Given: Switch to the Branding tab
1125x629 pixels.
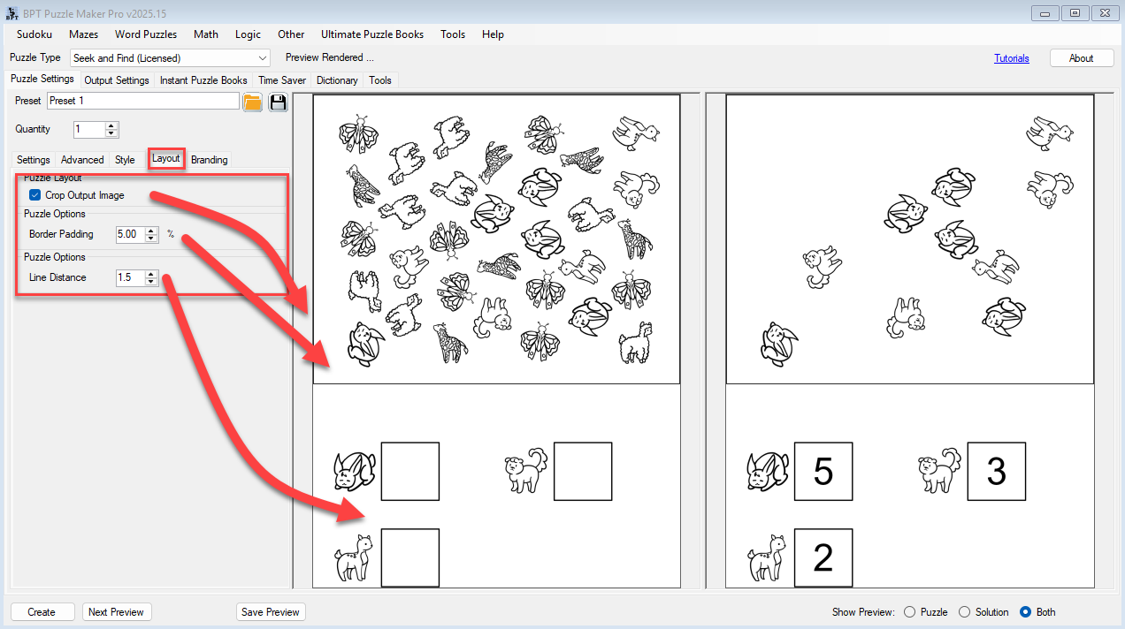Looking at the screenshot, I should coord(209,160).
